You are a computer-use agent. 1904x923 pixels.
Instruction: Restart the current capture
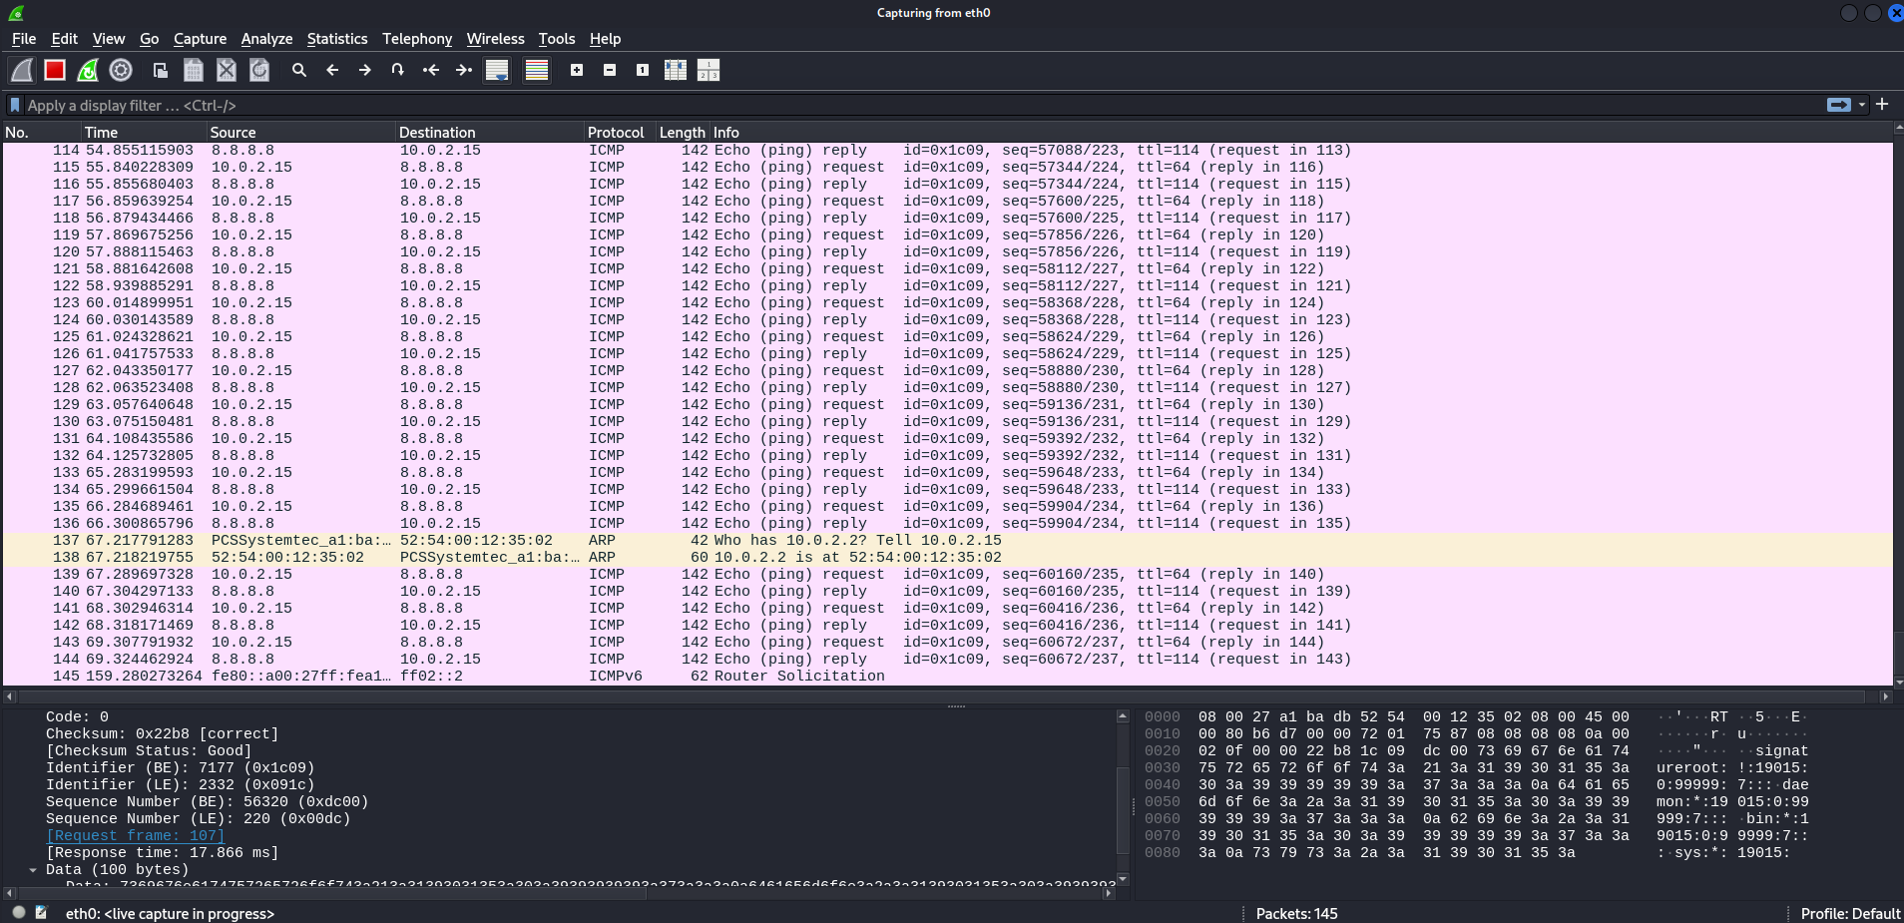(88, 70)
